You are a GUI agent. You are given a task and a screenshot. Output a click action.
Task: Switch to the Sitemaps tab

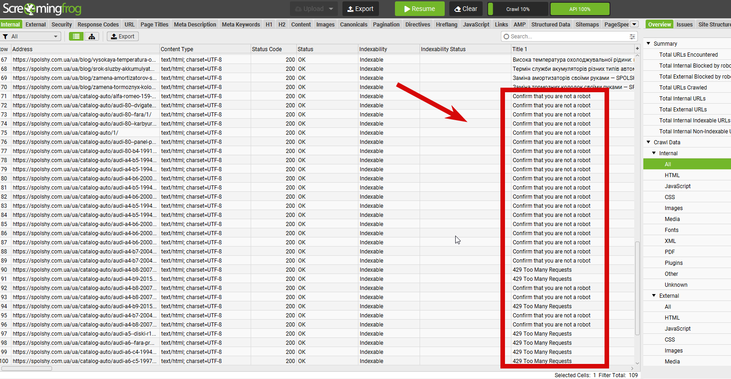tap(587, 25)
